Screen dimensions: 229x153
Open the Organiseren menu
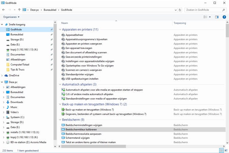tap(11, 17)
